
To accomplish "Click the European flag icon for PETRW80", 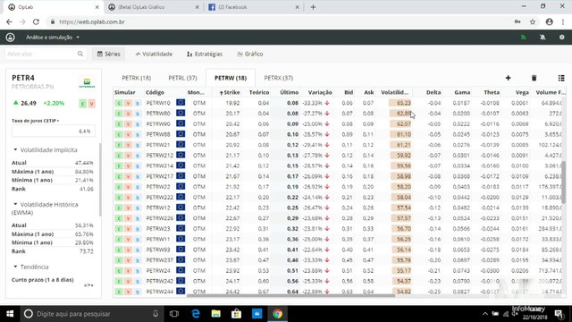I will (181, 114).
